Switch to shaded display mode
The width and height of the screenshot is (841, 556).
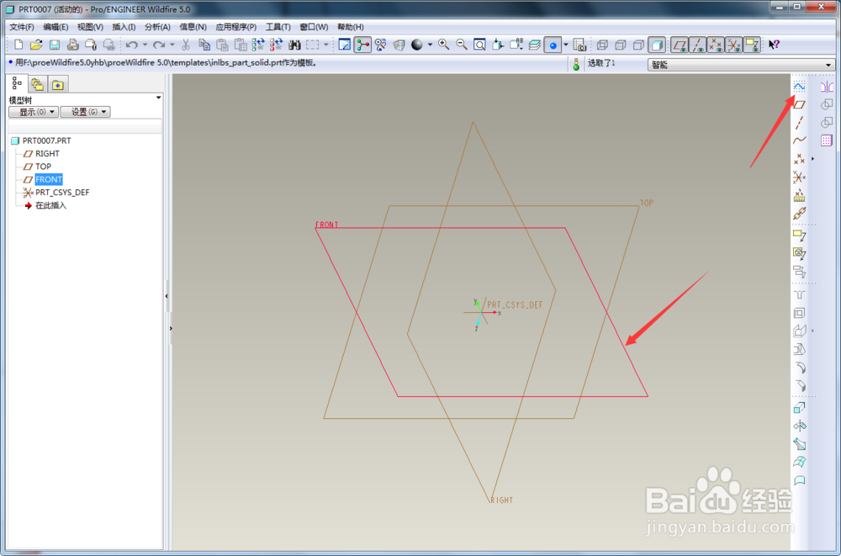tap(657, 45)
